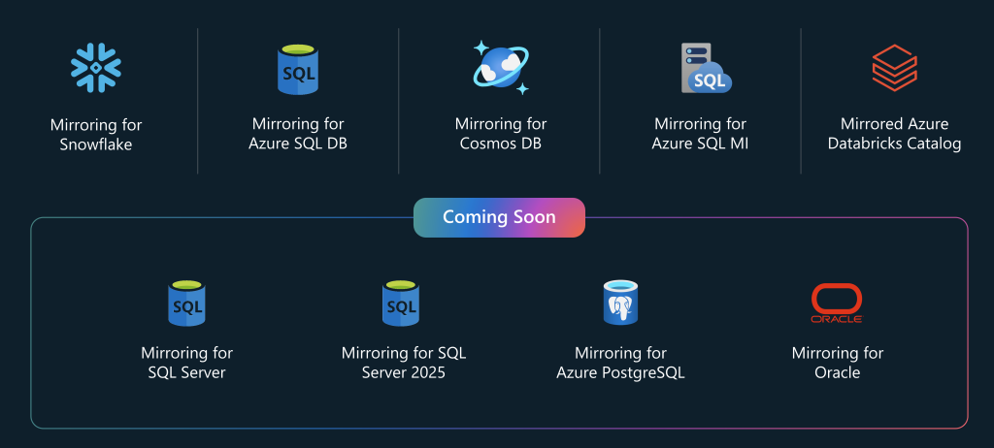The image size is (994, 448).
Task: Click the Coming Soon gradient badge
Action: click(499, 217)
